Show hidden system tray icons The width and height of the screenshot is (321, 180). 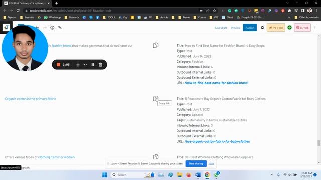[x=272, y=175]
